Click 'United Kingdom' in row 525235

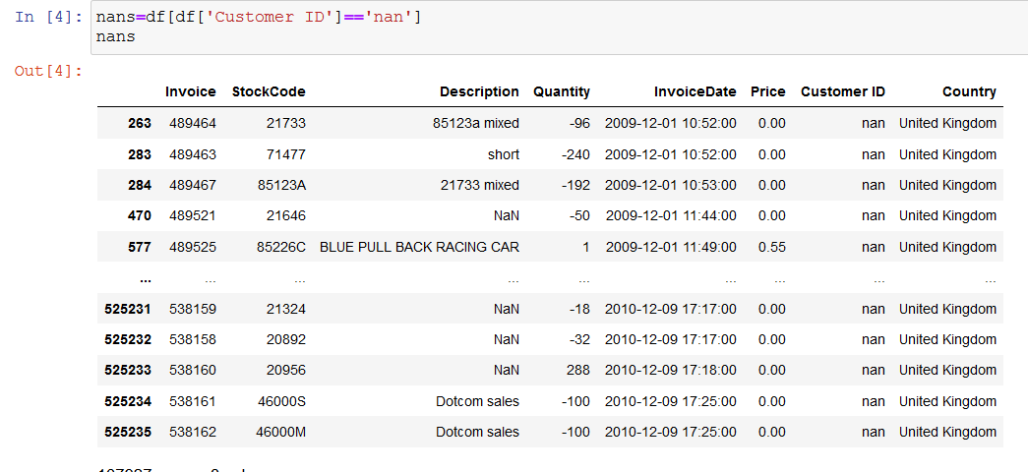tap(947, 432)
